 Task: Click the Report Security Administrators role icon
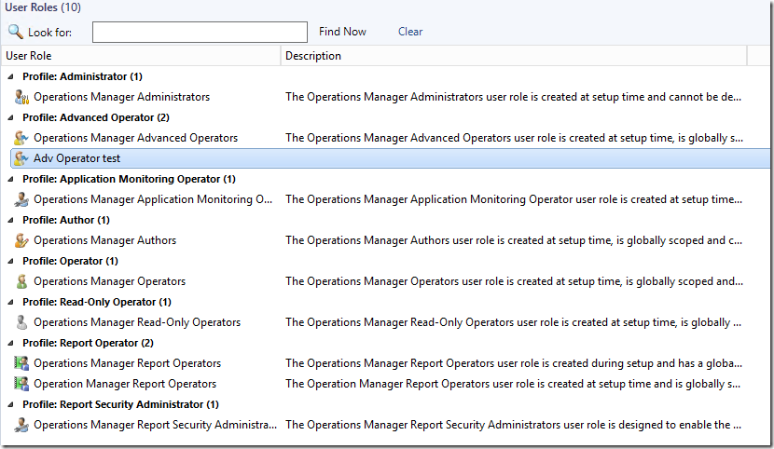(x=21, y=425)
